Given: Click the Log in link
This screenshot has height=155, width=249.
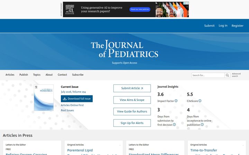Looking at the screenshot, I should tap(223, 25).
